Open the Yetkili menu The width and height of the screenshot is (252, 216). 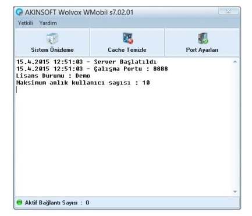point(26,23)
